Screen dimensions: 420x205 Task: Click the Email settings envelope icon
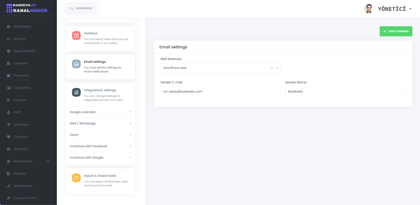[x=76, y=64]
